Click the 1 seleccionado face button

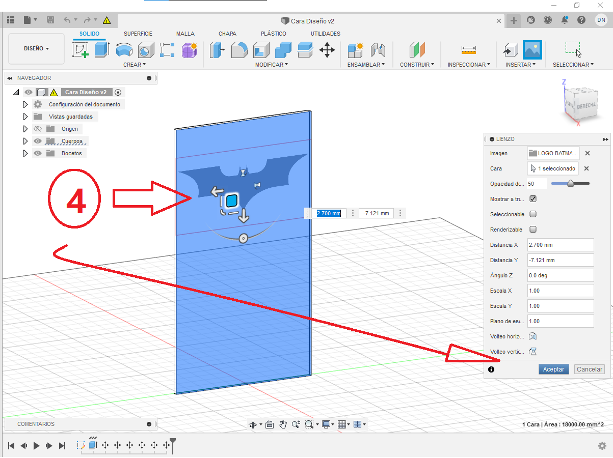click(x=553, y=168)
